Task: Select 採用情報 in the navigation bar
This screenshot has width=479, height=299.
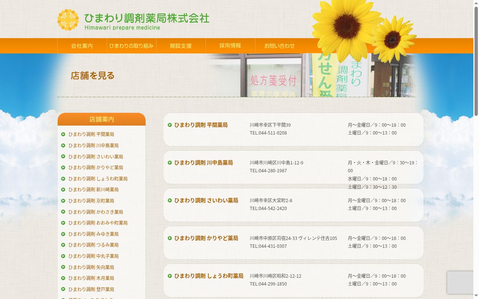Action: coord(230,46)
